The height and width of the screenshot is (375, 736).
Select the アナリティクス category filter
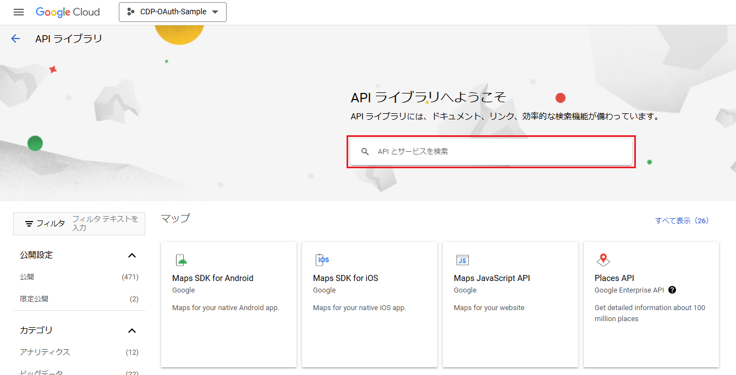45,352
